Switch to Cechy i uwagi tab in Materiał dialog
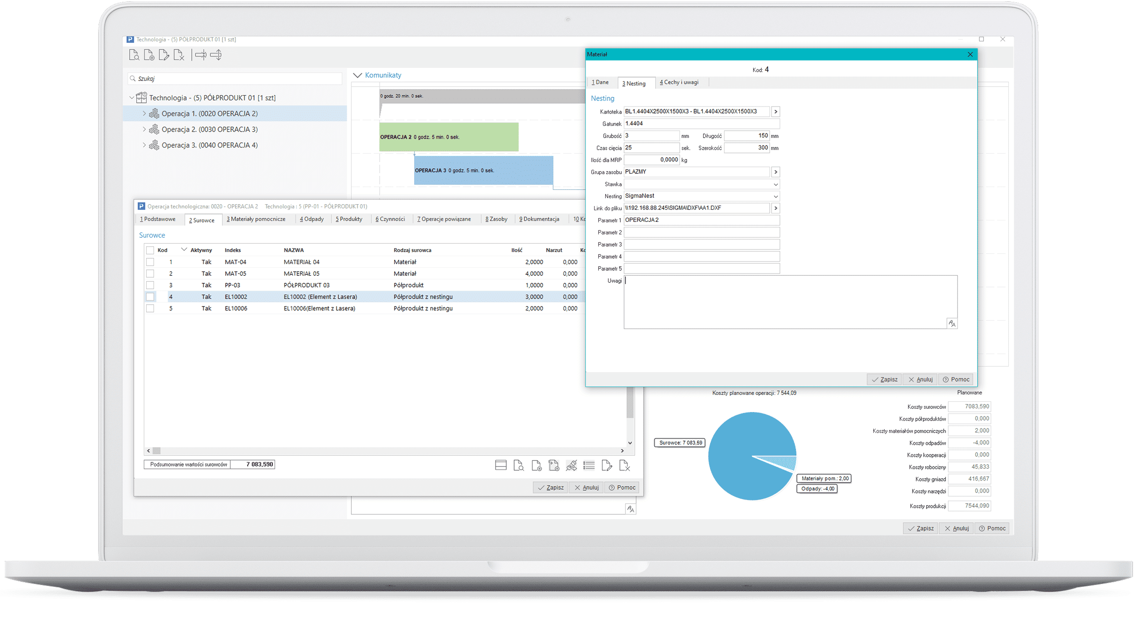The height and width of the screenshot is (620, 1140). click(680, 82)
